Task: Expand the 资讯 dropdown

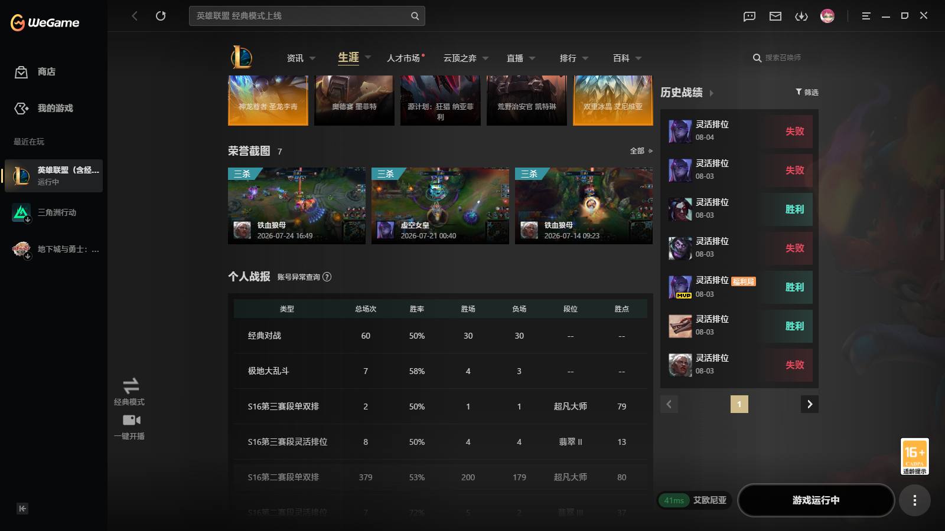Action: [312, 58]
